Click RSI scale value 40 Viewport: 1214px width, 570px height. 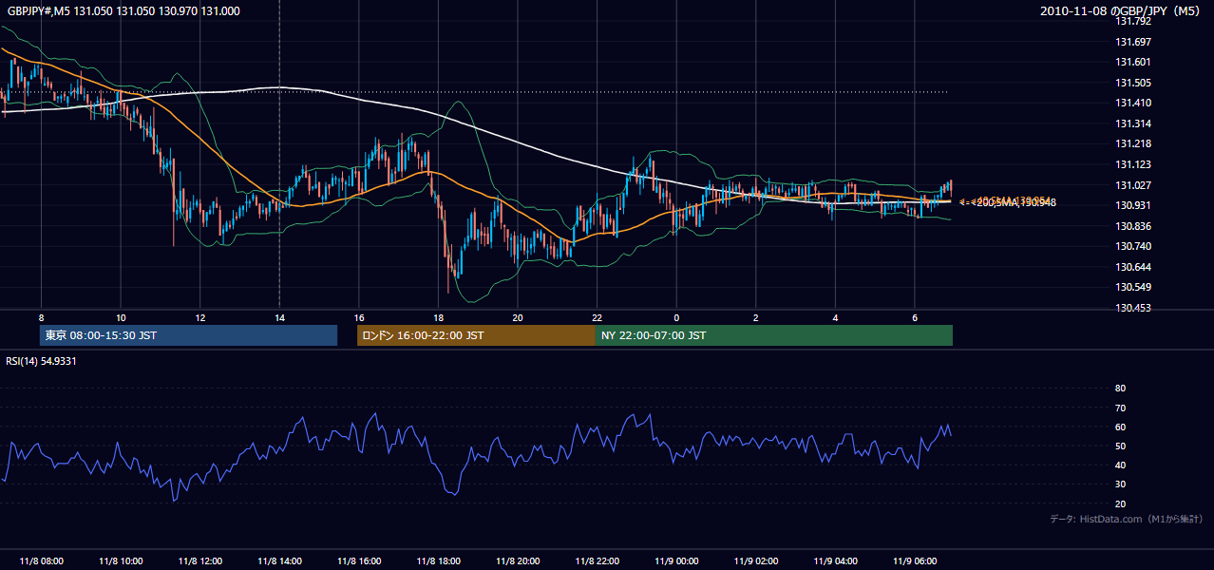point(1120,465)
